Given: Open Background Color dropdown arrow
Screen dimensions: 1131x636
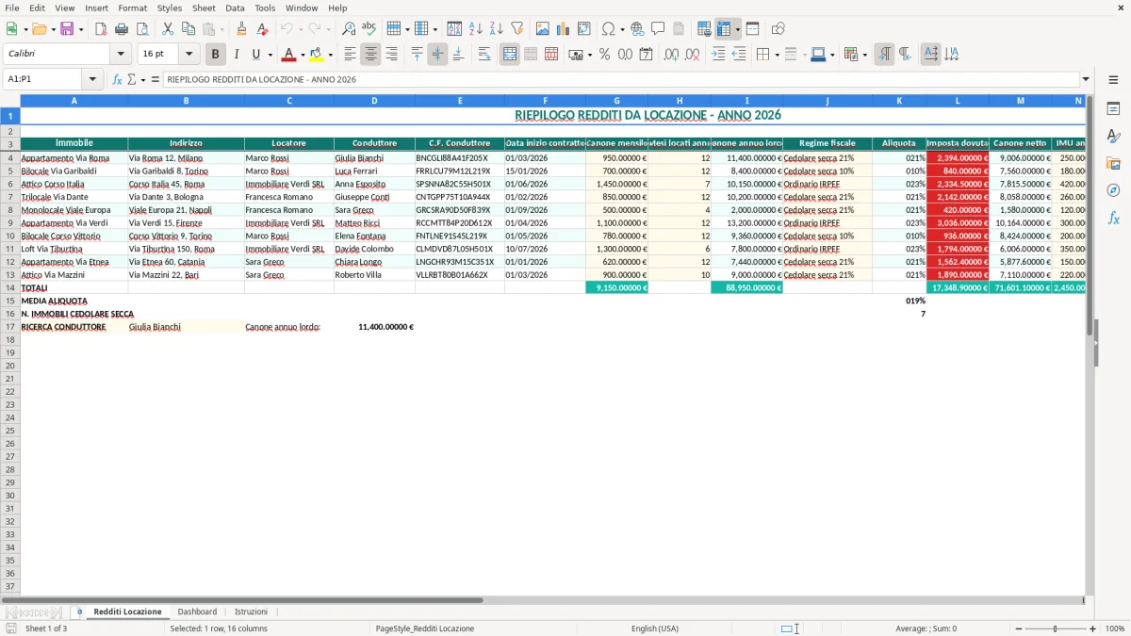Looking at the screenshot, I should 330,55.
